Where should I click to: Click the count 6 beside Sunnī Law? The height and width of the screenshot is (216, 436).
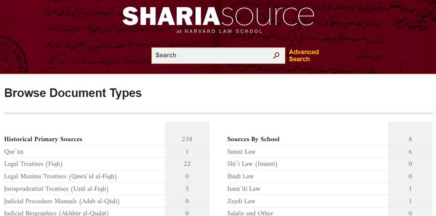410,152
